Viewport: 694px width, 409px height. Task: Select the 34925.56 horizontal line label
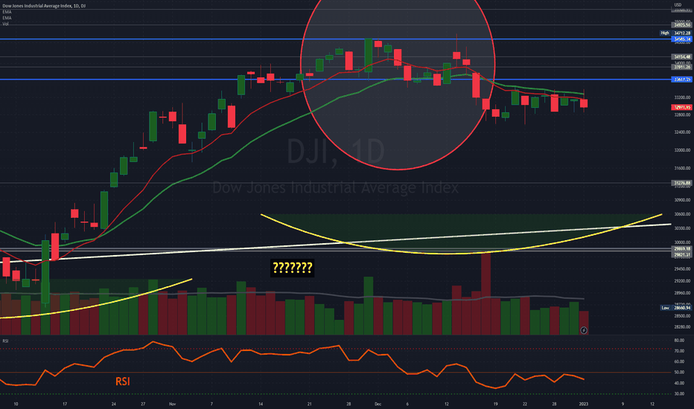(681, 25)
